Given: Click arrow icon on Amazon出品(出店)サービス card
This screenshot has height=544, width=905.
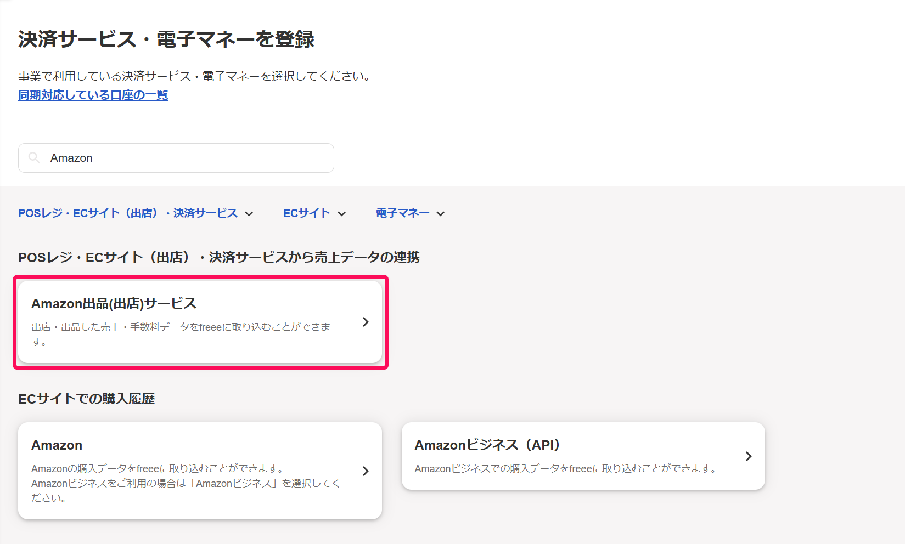Looking at the screenshot, I should tap(366, 322).
